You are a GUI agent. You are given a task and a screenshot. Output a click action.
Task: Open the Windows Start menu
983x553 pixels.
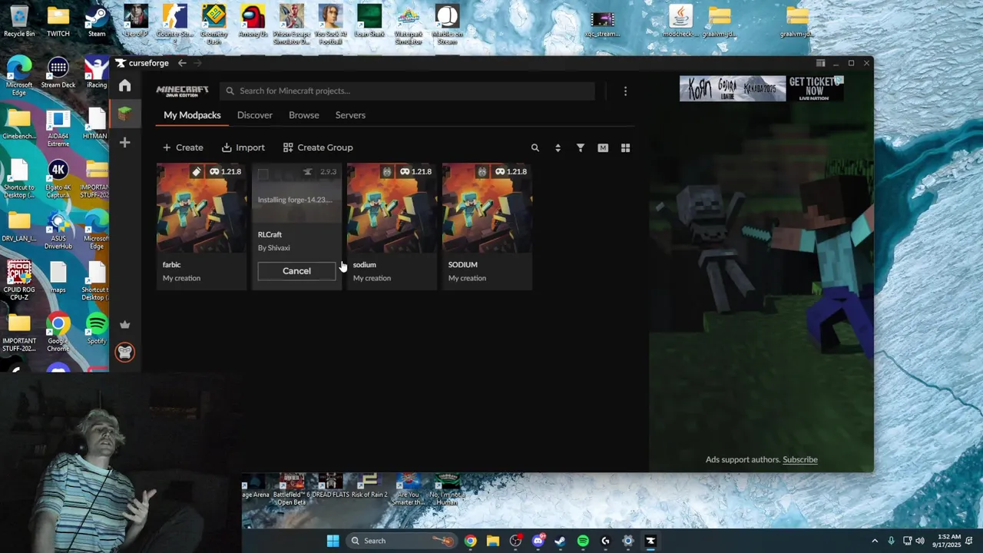(x=333, y=541)
